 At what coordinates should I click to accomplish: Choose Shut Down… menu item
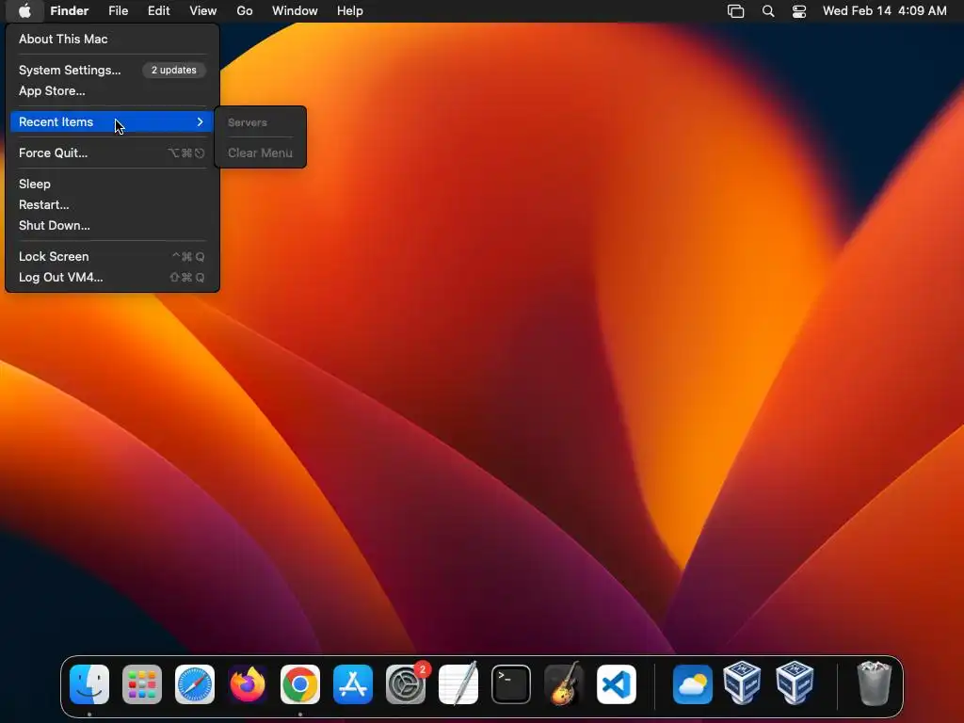point(113,226)
